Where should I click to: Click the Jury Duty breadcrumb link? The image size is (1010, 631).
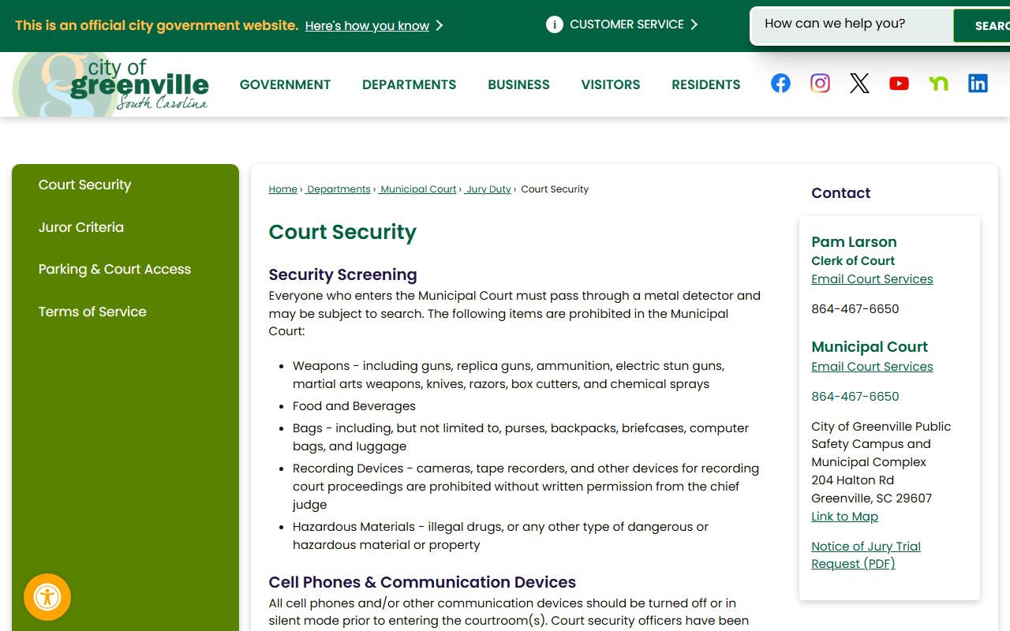click(x=488, y=189)
